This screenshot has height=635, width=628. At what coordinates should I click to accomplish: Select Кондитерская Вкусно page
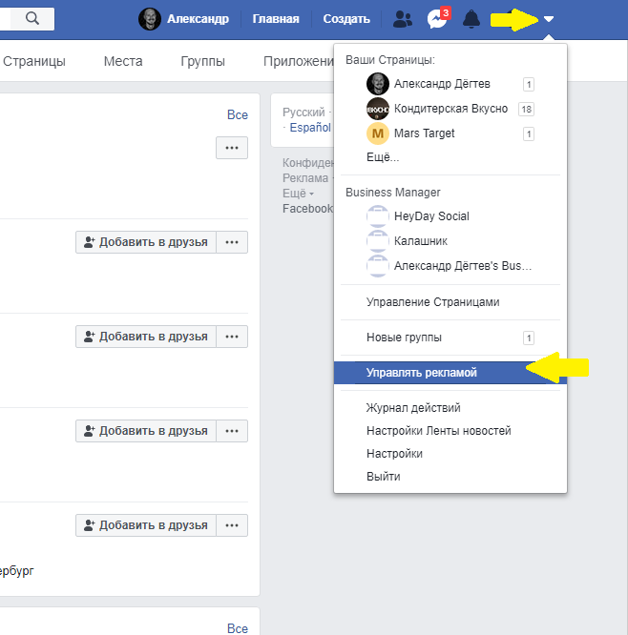[450, 109]
